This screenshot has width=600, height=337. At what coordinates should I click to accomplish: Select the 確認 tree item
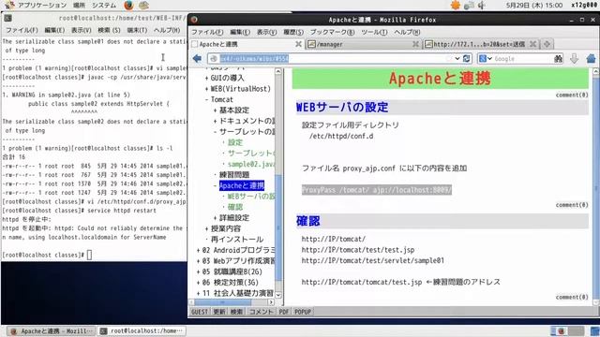click(235, 207)
